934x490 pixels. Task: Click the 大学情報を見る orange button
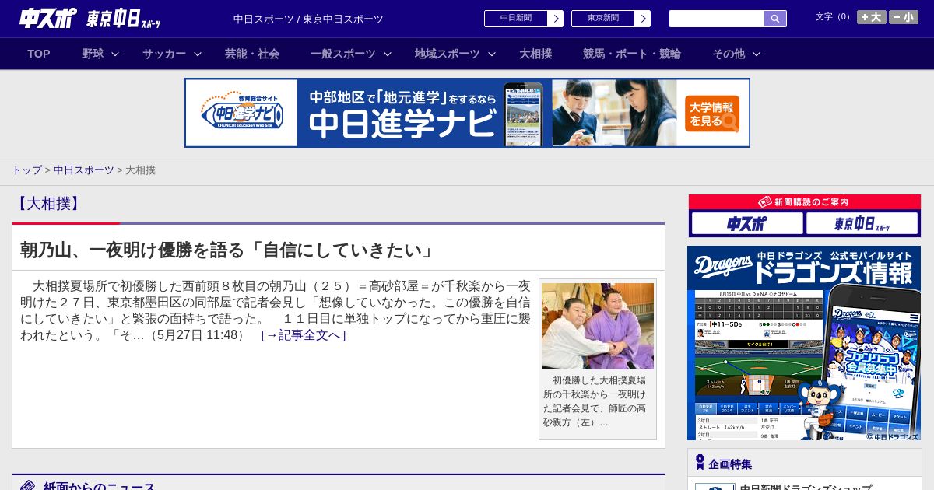pyautogui.click(x=712, y=114)
